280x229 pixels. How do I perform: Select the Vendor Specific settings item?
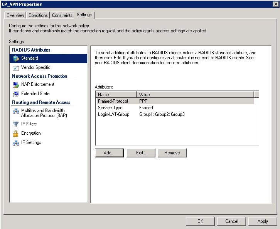tap(48, 67)
